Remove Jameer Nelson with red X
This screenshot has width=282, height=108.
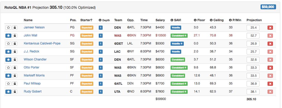[270, 28]
